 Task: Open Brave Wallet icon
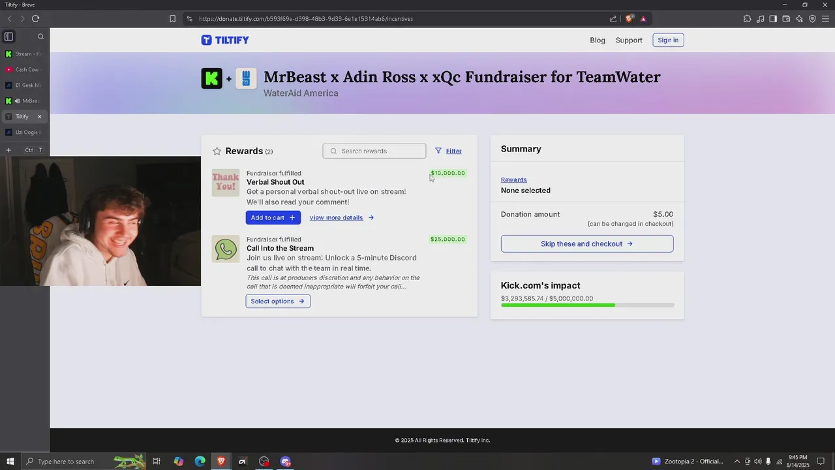click(x=786, y=19)
